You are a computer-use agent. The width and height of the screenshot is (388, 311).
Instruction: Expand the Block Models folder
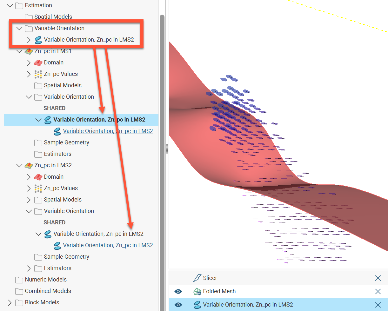click(10, 302)
